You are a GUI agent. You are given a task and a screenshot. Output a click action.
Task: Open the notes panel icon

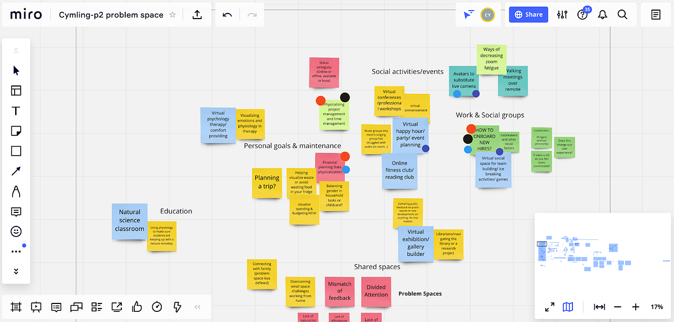tap(656, 15)
